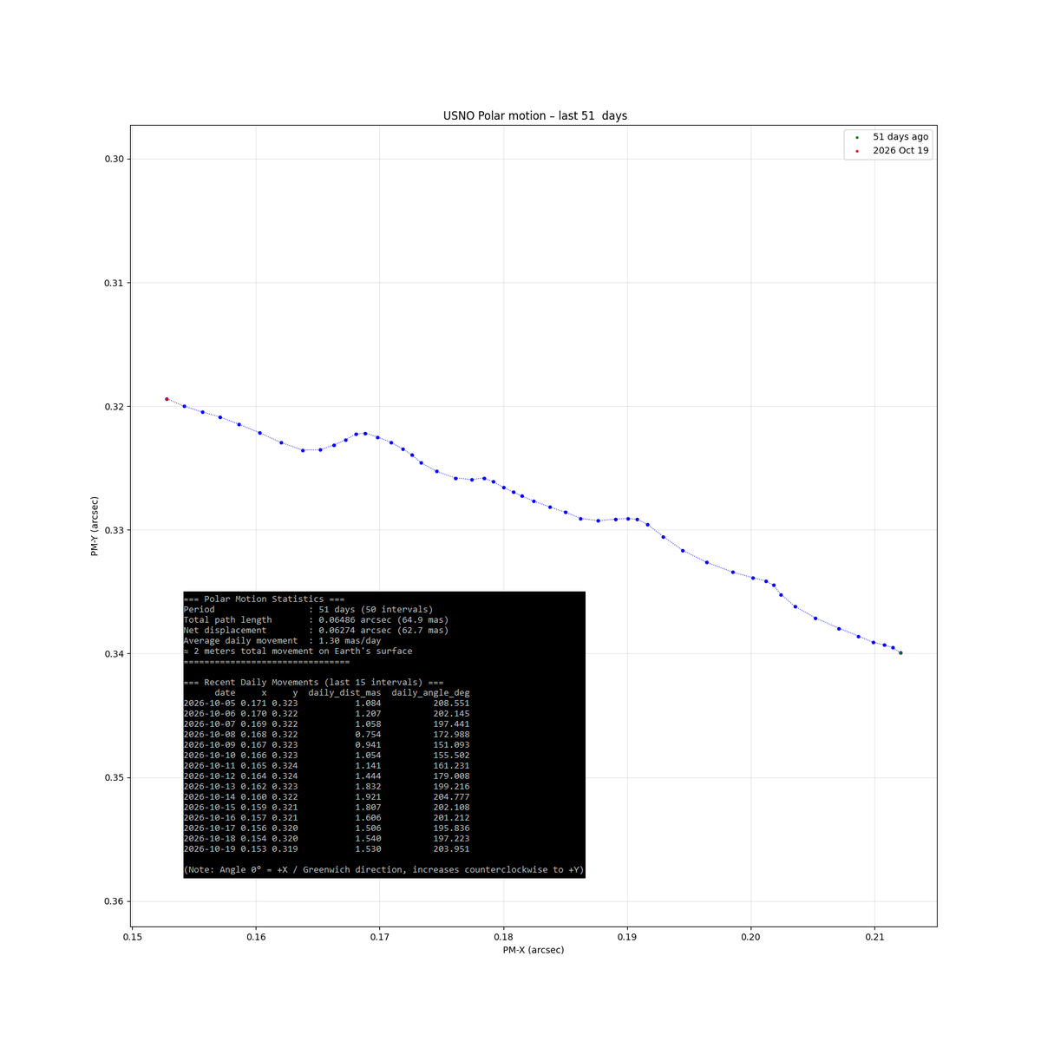Click the 2026-10-12 table row

(x=326, y=776)
